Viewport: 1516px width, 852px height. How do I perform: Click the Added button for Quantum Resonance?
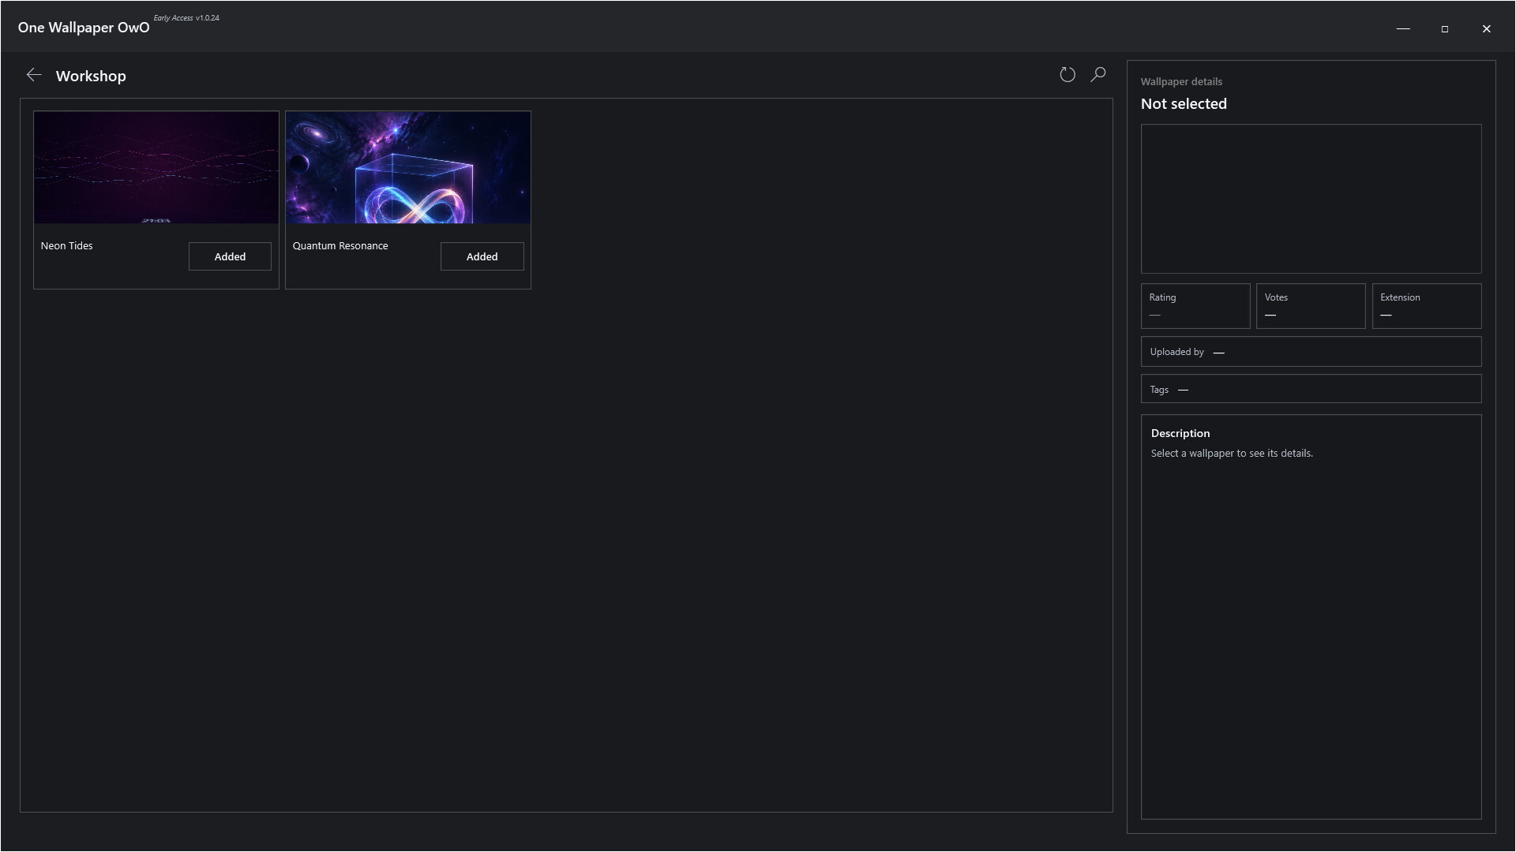482,256
